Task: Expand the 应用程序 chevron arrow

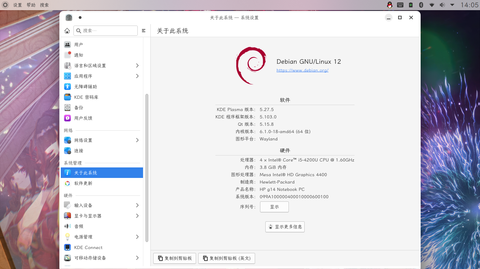Action: point(137,76)
